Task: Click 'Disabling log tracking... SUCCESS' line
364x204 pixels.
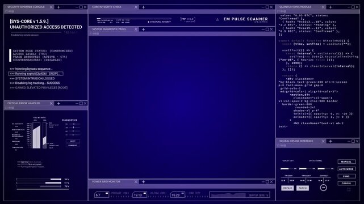Action: pyautogui.click(x=35, y=83)
